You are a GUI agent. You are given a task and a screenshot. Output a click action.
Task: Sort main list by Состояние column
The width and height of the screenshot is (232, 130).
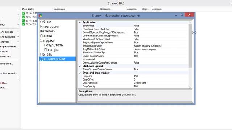pyautogui.click(x=59, y=9)
